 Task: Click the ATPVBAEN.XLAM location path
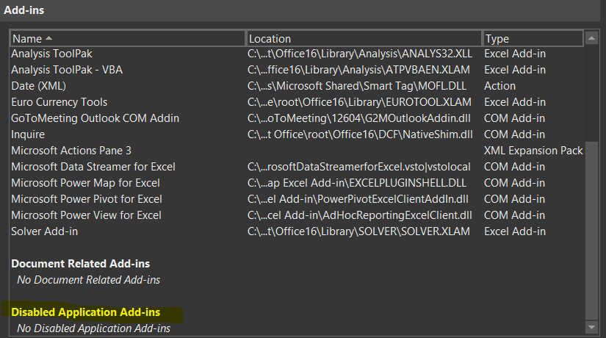click(358, 70)
